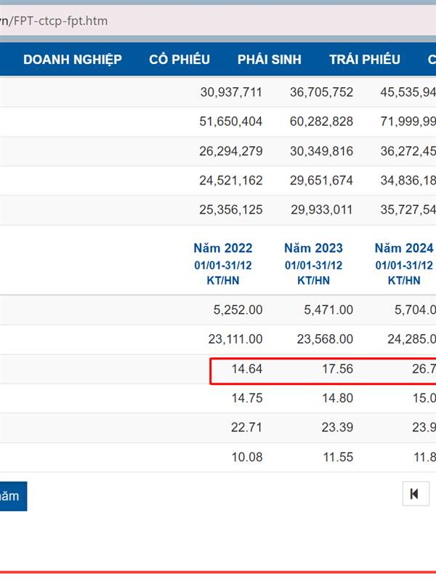Image resolution: width=436 pixels, height=581 pixels.
Task: Select the value 14.80
Action: (337, 398)
